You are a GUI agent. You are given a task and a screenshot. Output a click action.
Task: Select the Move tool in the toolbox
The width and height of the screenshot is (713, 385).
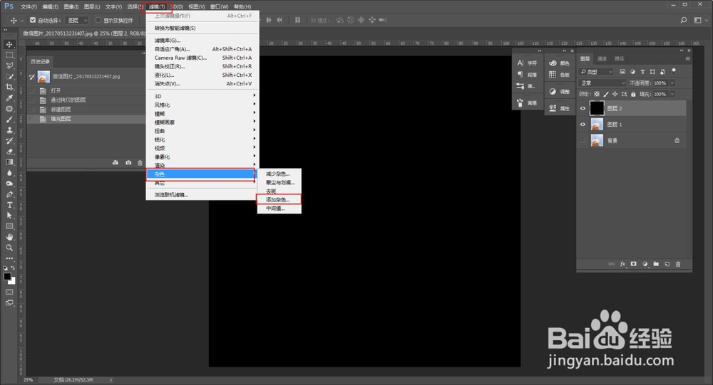[9, 45]
